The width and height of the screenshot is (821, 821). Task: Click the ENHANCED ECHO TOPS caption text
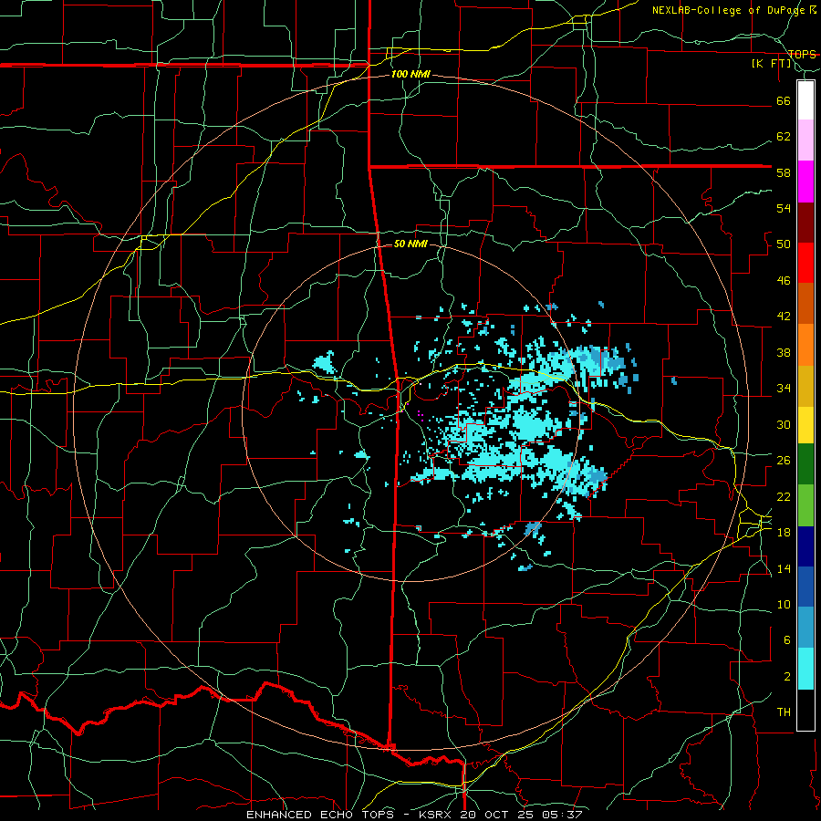point(320,815)
